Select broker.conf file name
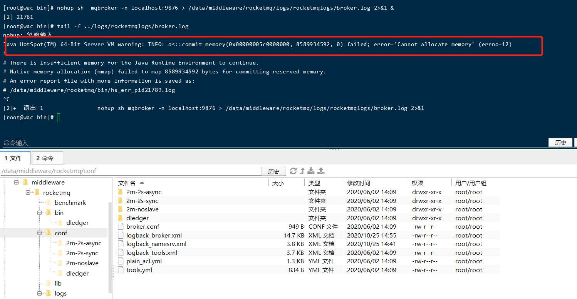This screenshot has width=577, height=299. pyautogui.click(x=143, y=226)
